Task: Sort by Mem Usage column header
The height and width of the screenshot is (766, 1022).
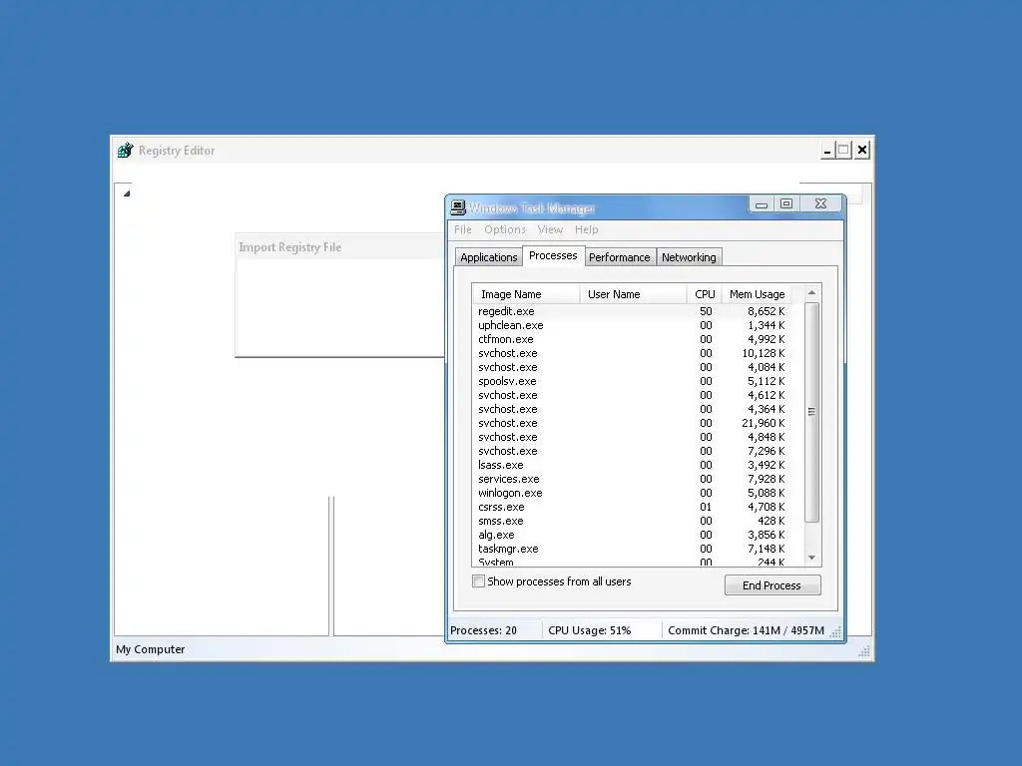Action: tap(757, 294)
